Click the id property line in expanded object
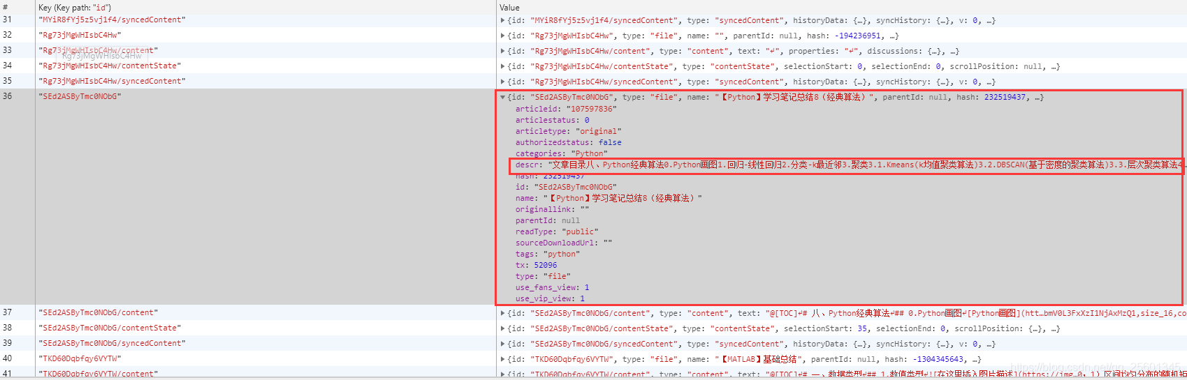1187x380 pixels. pyautogui.click(x=566, y=187)
